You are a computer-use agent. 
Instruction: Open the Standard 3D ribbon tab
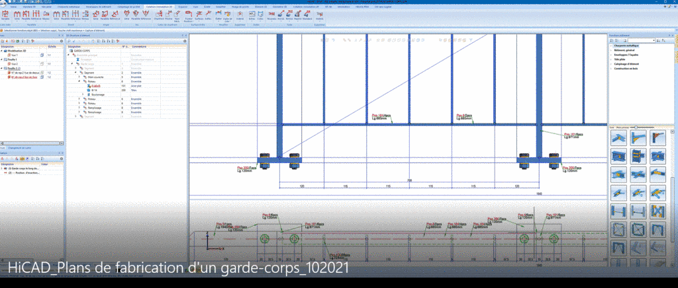[29, 7]
